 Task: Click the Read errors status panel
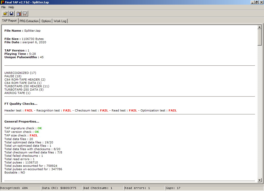(144, 188)
